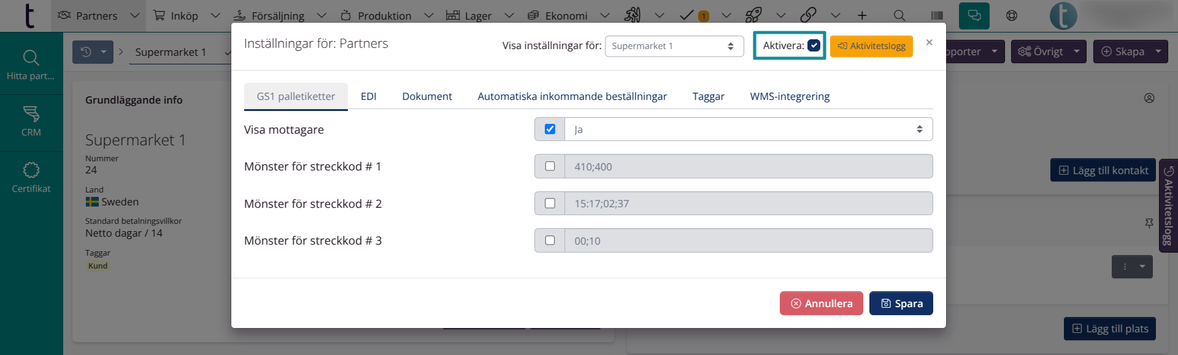Switch to Automatiska inkommande beställningar tab

coord(572,96)
